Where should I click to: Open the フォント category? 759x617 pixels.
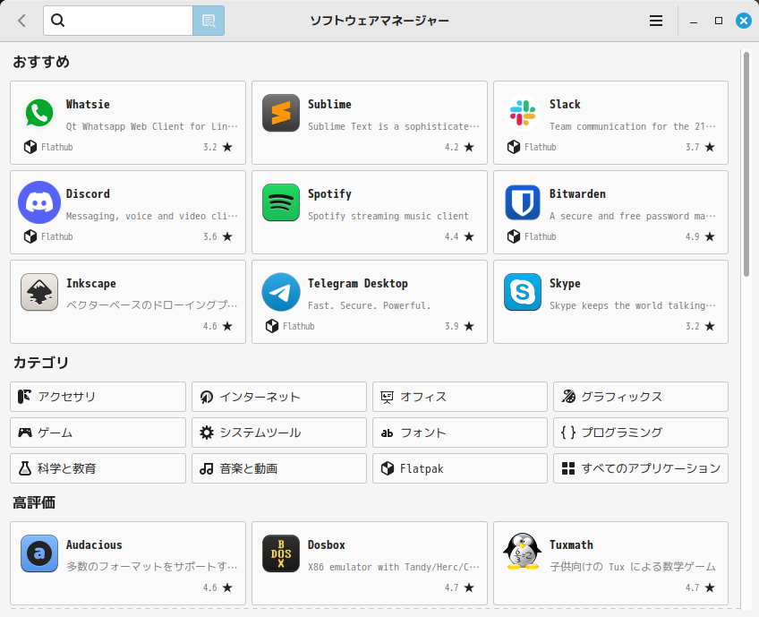tap(460, 433)
